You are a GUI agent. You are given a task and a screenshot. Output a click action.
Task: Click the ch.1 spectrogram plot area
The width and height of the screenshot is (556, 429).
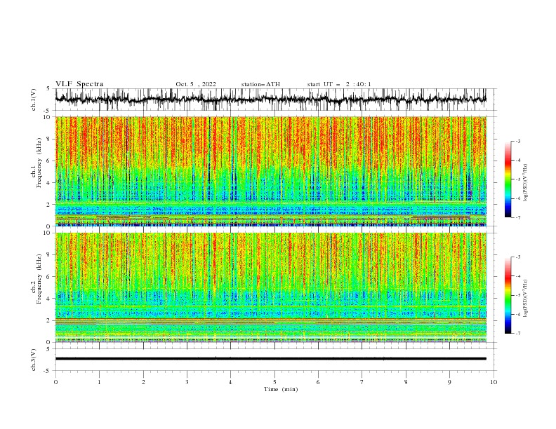click(271, 171)
